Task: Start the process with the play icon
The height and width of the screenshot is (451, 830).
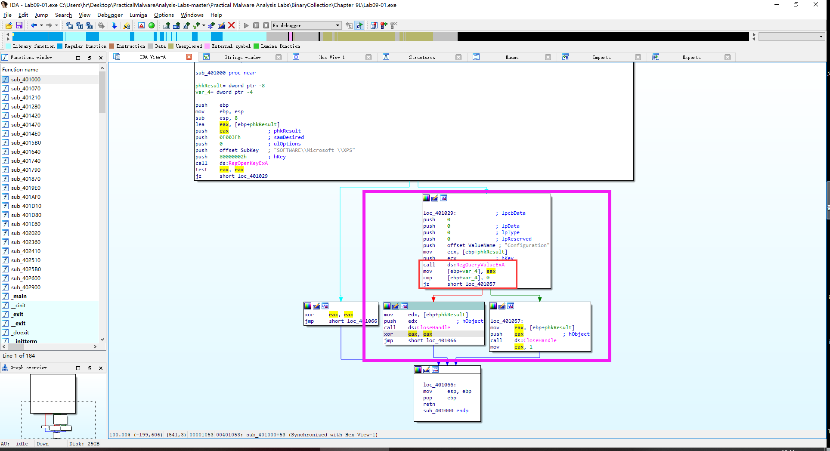Action: point(246,25)
